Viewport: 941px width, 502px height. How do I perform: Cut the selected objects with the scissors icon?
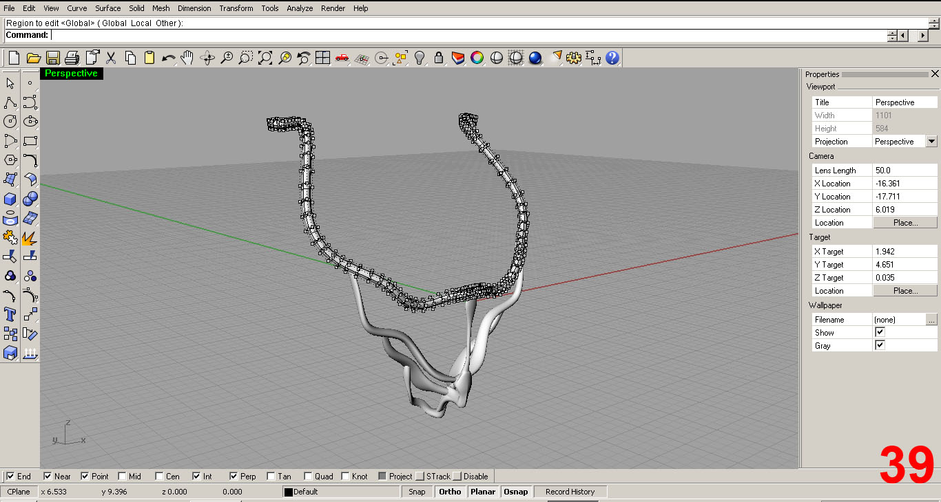click(111, 58)
